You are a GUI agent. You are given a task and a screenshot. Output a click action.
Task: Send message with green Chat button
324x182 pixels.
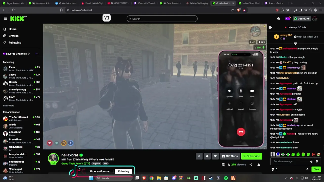316,169
